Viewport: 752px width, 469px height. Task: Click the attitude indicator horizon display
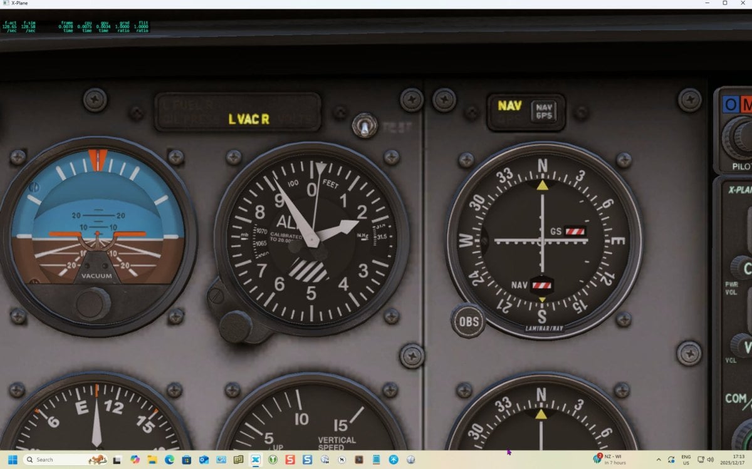[97, 217]
